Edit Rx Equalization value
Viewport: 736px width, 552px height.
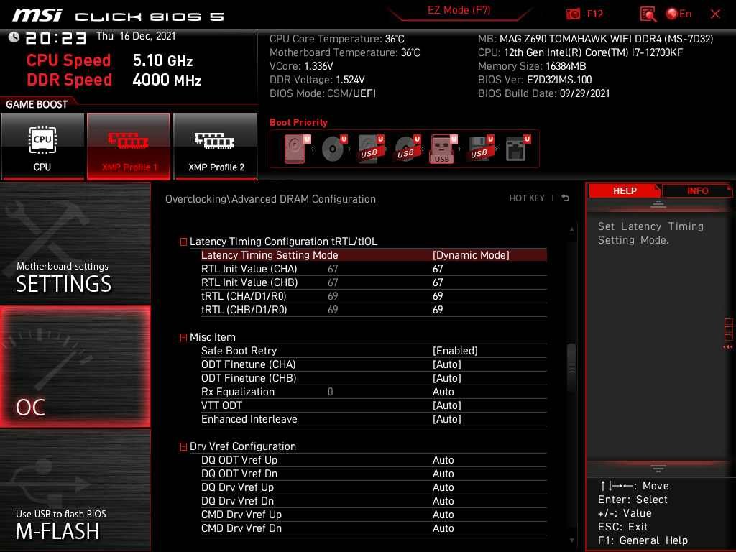(x=374, y=392)
